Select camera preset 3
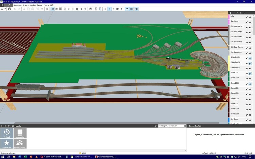This screenshot has width=255, height=159. 73,9
